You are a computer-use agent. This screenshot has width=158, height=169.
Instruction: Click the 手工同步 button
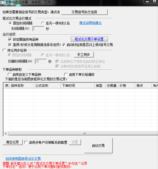84,55
